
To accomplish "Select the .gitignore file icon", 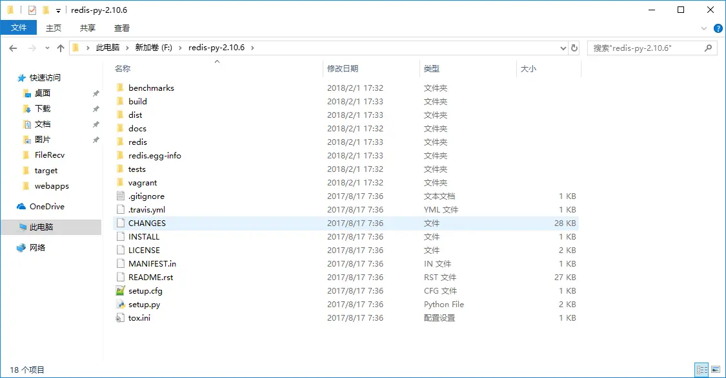I will [x=121, y=196].
